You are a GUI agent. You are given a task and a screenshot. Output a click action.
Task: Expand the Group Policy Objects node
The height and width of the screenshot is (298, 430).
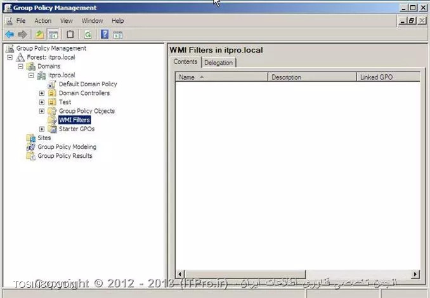[x=42, y=111]
